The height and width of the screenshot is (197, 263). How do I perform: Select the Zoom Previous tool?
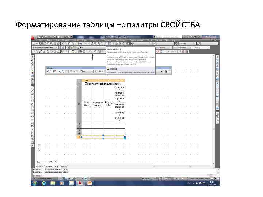pos(102,43)
